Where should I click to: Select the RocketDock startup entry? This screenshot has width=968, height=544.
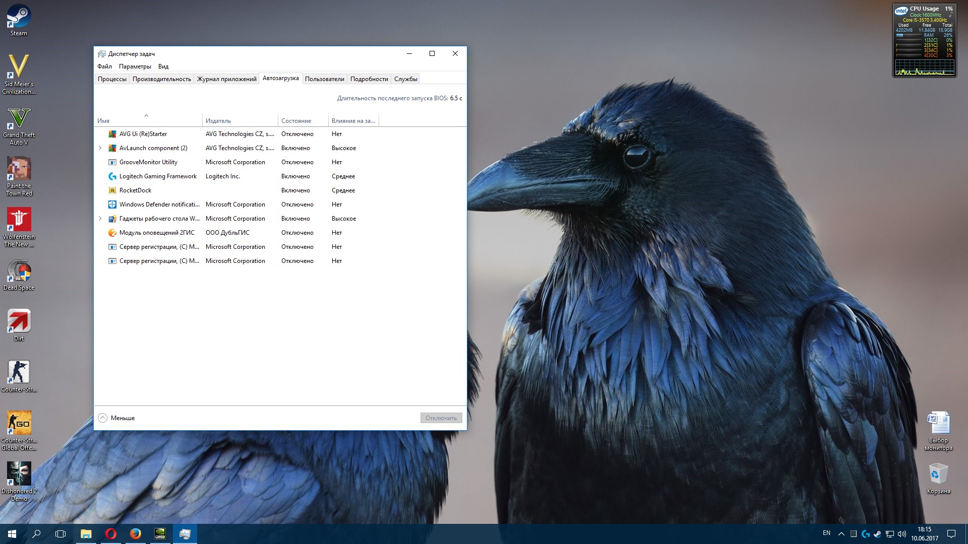pos(135,190)
